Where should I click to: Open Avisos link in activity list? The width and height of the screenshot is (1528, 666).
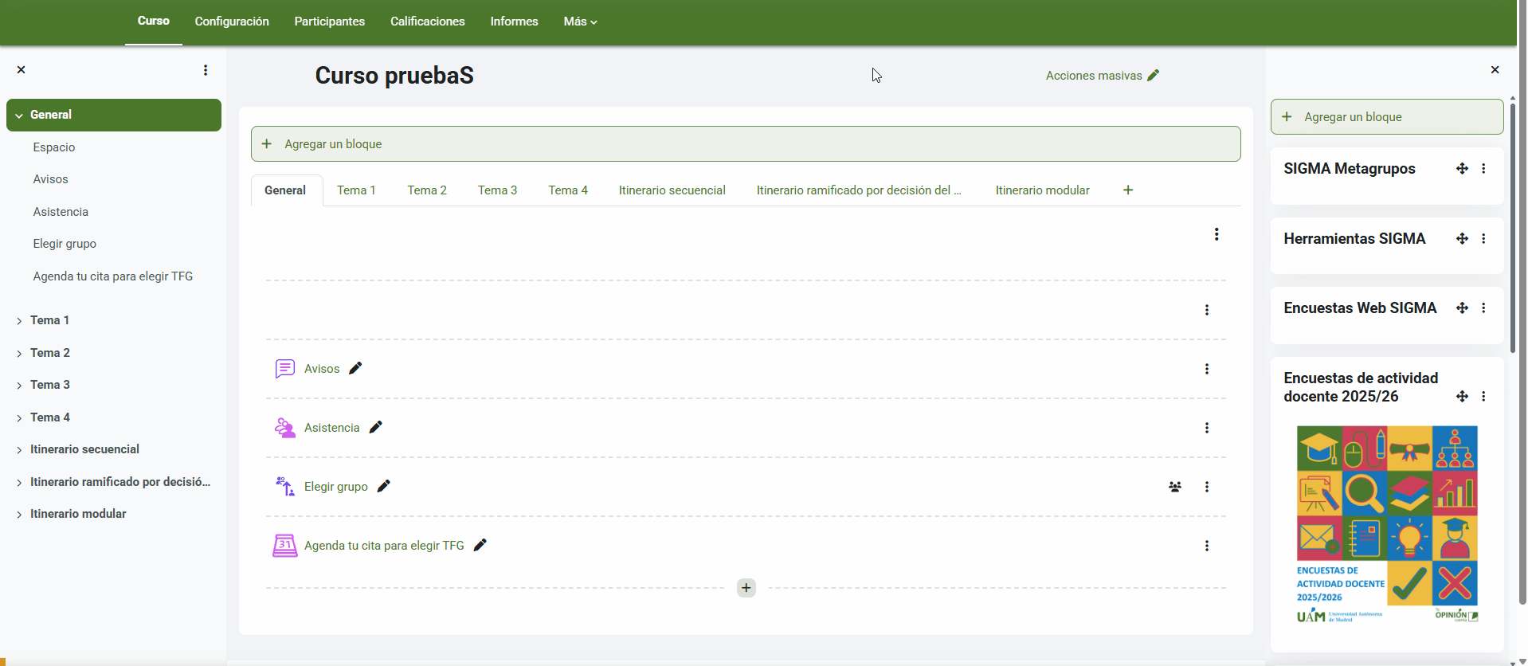322,369
